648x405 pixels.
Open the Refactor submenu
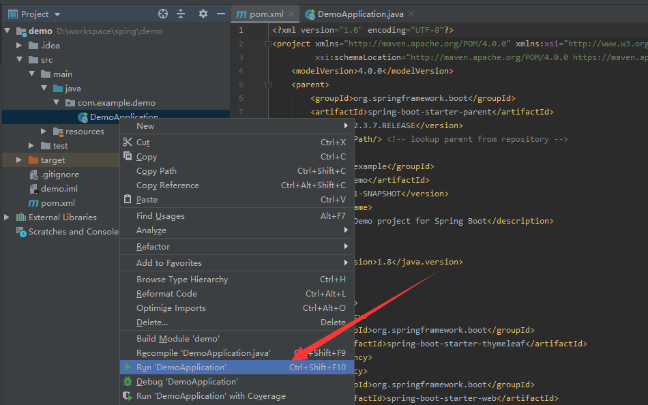[237, 247]
